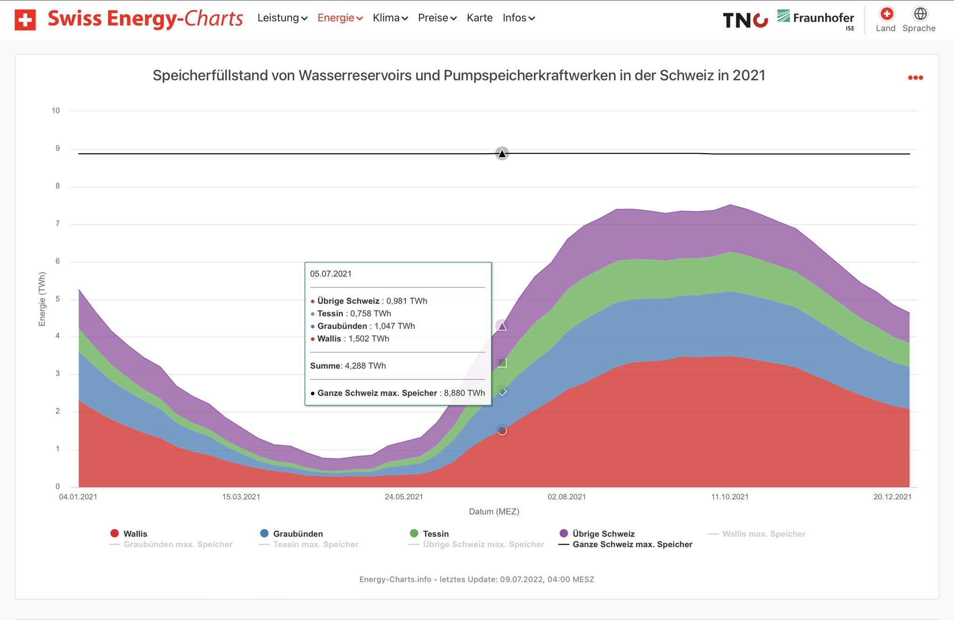Click tooltip value Wallis 1,502 TWh
Screen dimensions: 954x620
[349, 339]
